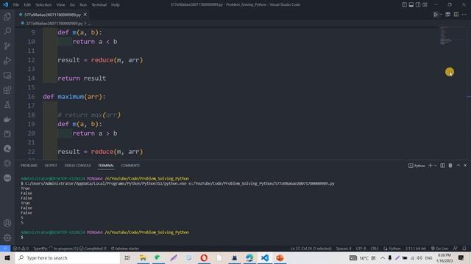Open Windows Start menu
The height and width of the screenshot is (264, 471).
pyautogui.click(x=7, y=257)
